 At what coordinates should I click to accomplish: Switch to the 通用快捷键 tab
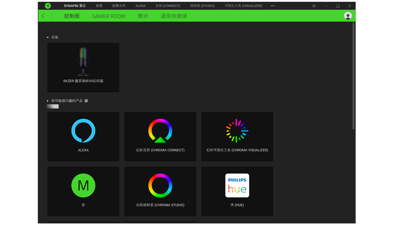[x=174, y=16]
